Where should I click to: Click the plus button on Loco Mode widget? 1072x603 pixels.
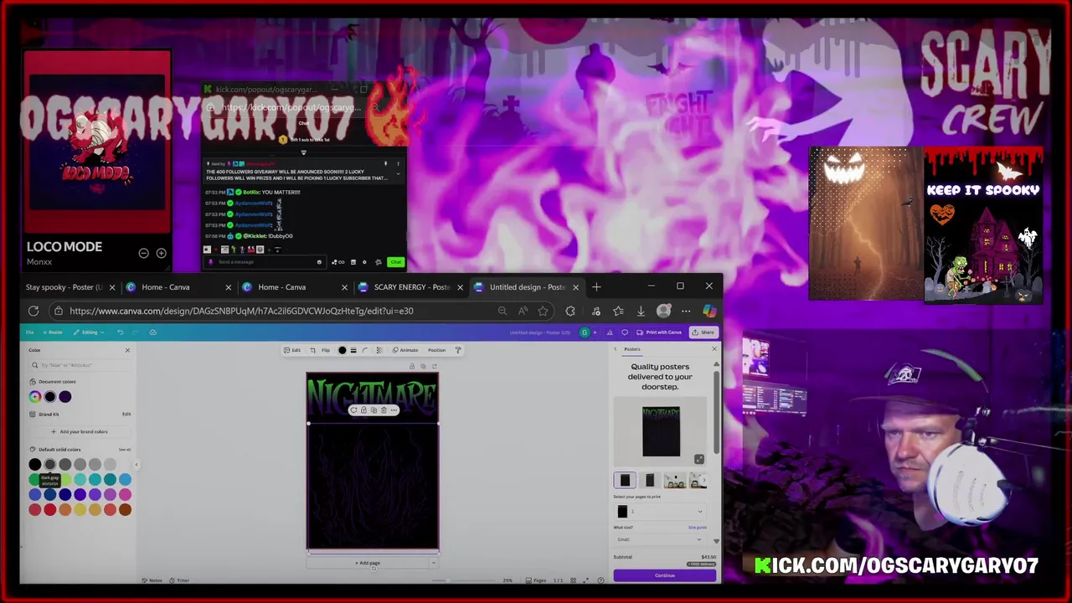pos(161,253)
